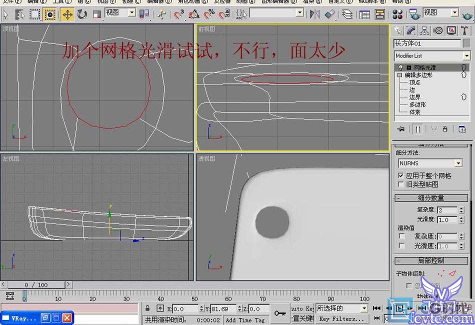Choose the rectangular selection region tool
This screenshot has height=325, width=475.
click(34, 14)
